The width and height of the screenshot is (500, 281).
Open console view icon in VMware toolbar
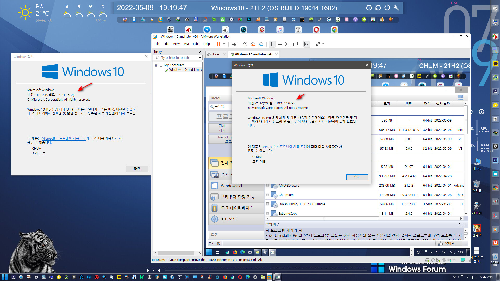pyautogui.click(x=307, y=44)
